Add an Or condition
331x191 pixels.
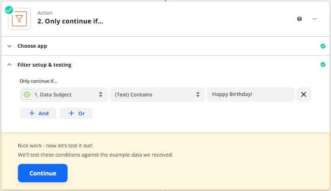click(x=76, y=113)
